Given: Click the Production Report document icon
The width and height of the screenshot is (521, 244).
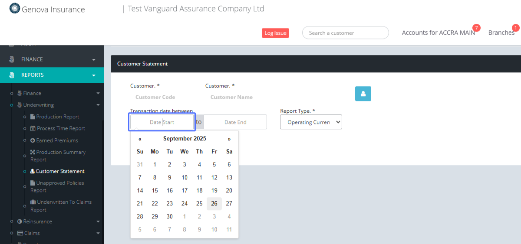Looking at the screenshot, I should coord(33,117).
